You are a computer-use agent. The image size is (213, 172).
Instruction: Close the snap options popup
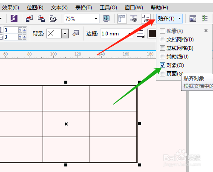point(206,30)
